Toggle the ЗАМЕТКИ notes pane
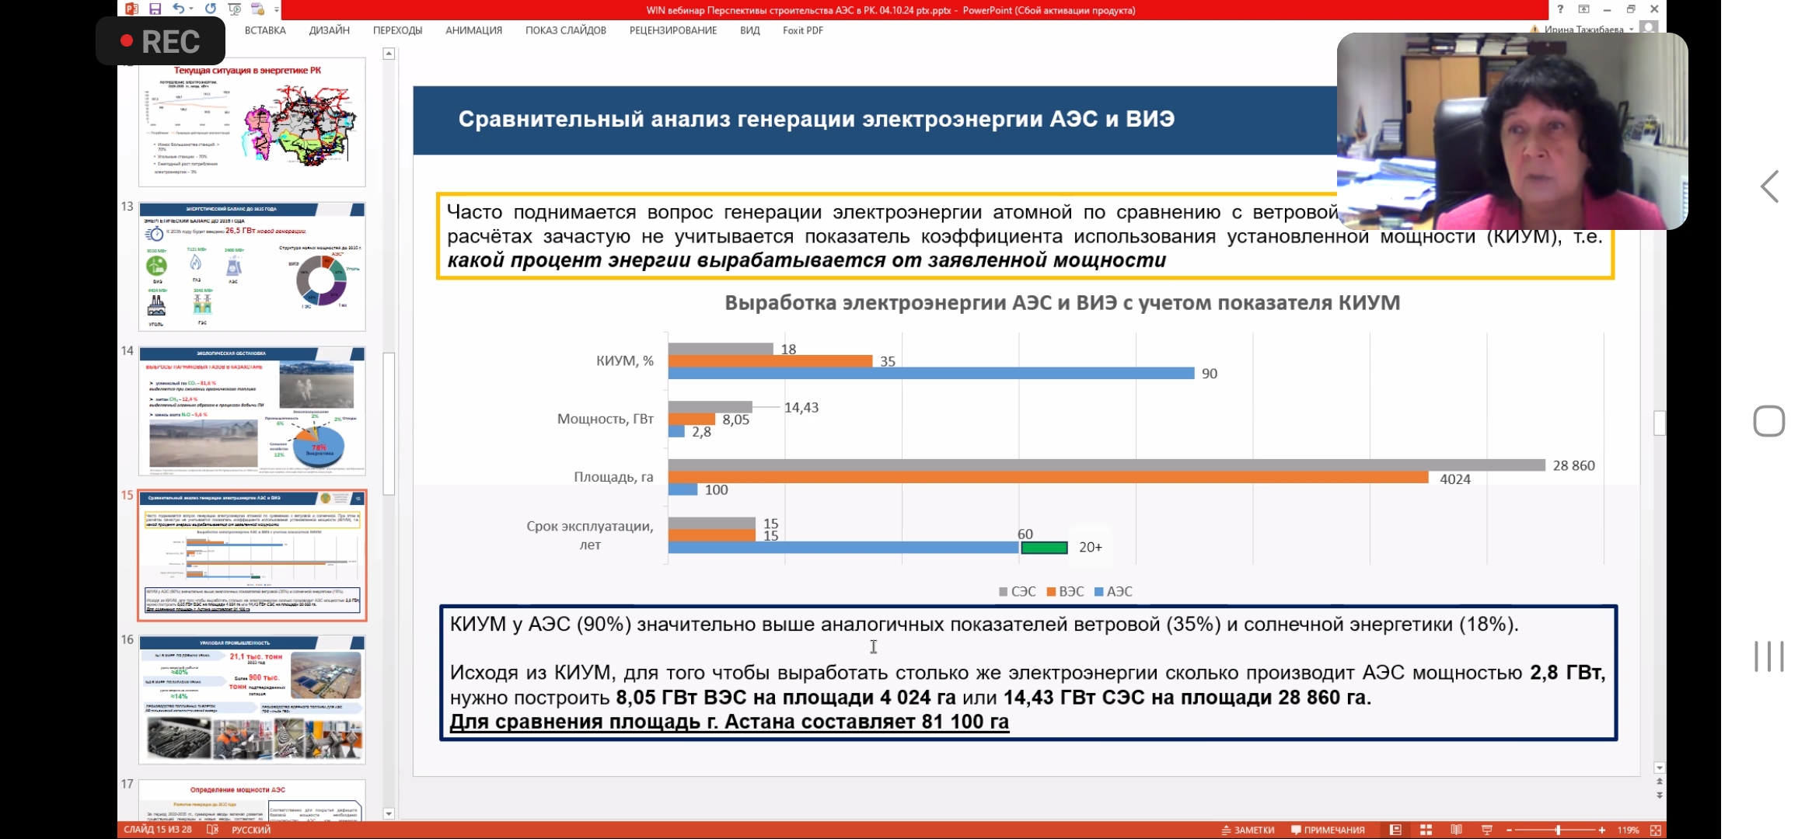Image resolution: width=1819 pixels, height=839 pixels. [x=1248, y=830]
